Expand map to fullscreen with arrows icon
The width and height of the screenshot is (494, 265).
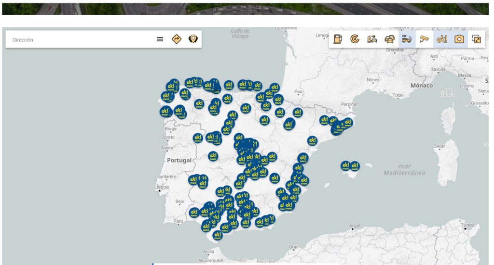(477, 39)
